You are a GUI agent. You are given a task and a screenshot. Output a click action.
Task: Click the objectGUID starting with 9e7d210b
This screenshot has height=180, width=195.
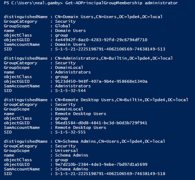[101, 164]
